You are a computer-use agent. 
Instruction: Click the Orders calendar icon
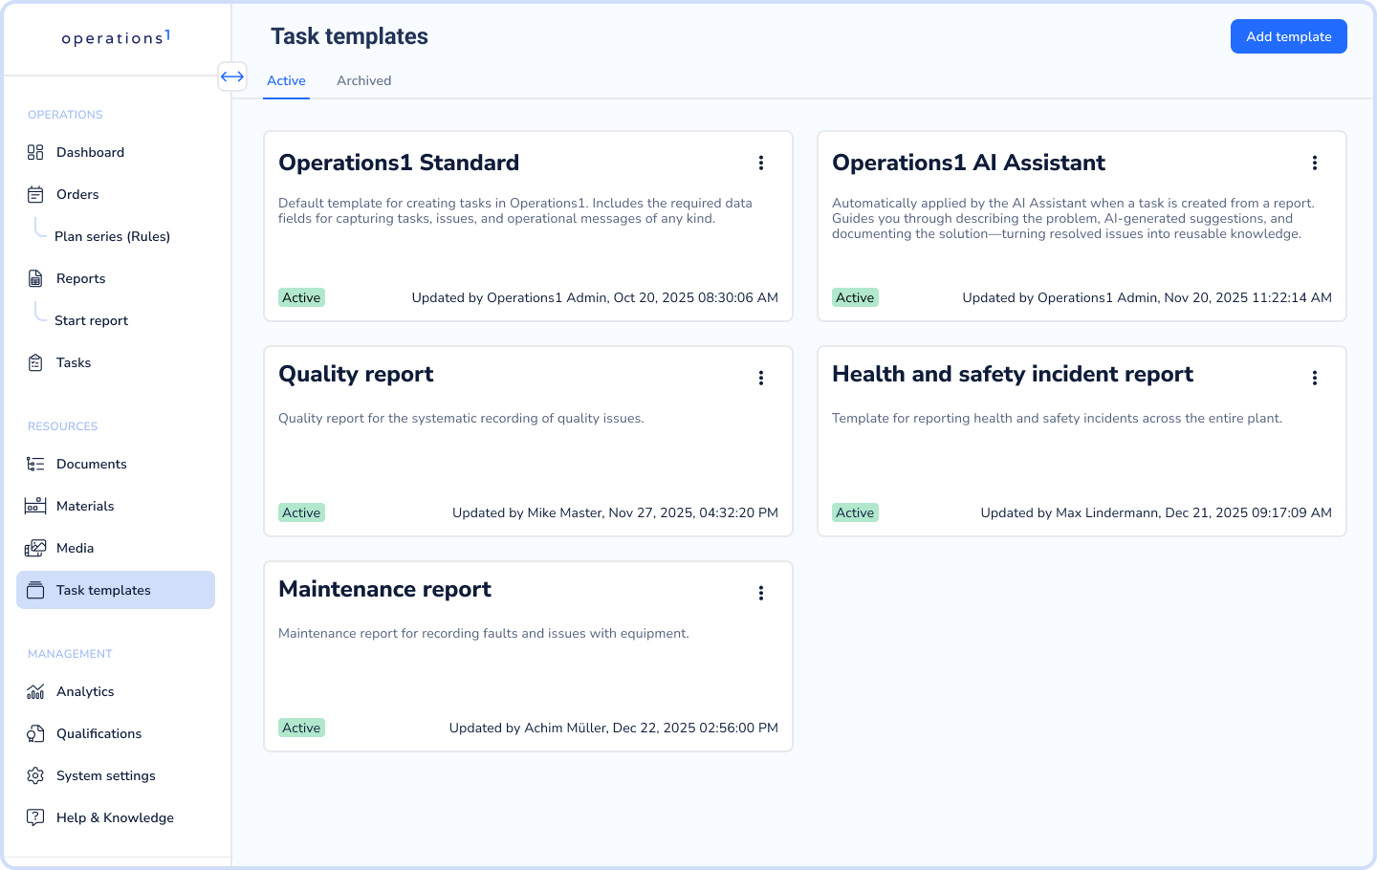35,194
